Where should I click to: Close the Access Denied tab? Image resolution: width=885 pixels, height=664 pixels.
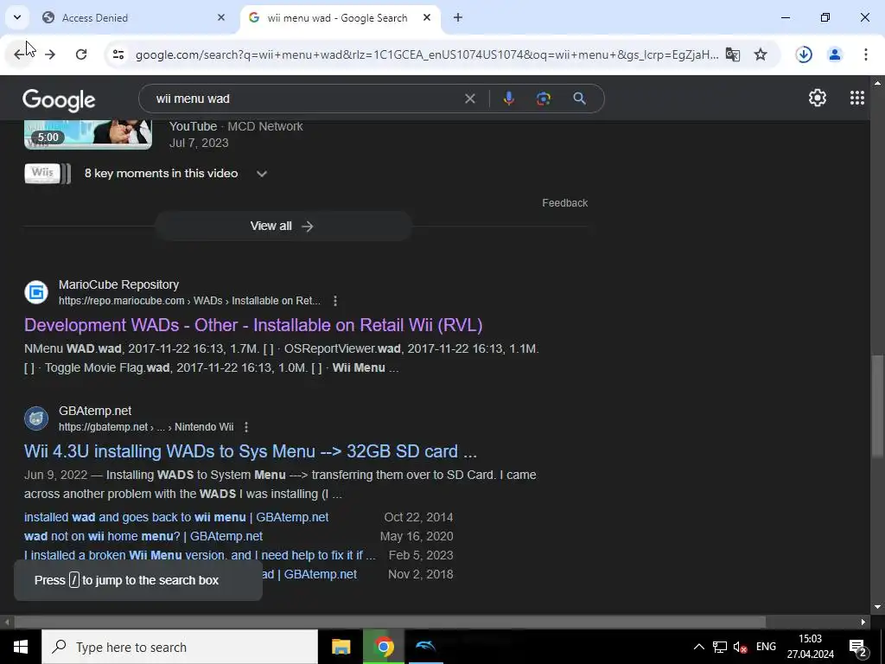220,18
